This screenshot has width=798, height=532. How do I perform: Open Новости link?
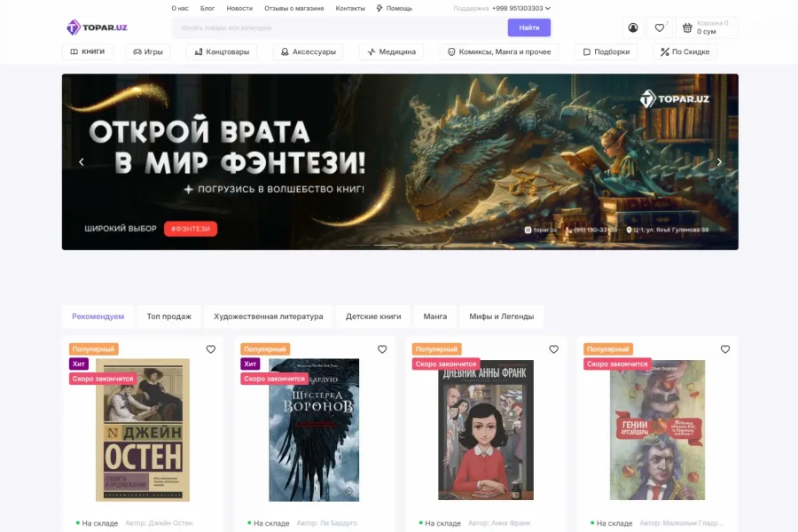239,8
